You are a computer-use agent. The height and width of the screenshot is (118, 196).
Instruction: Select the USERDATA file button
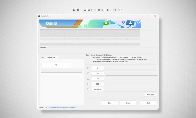click(x=97, y=89)
